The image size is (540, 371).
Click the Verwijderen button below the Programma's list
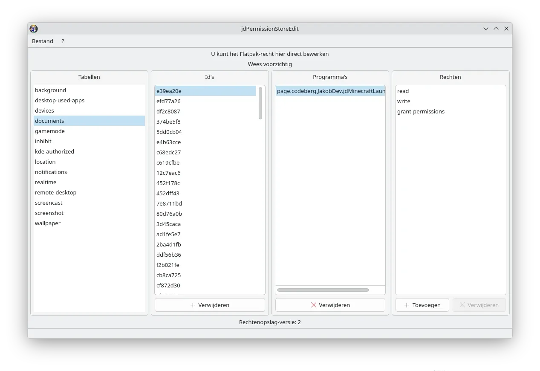point(330,305)
